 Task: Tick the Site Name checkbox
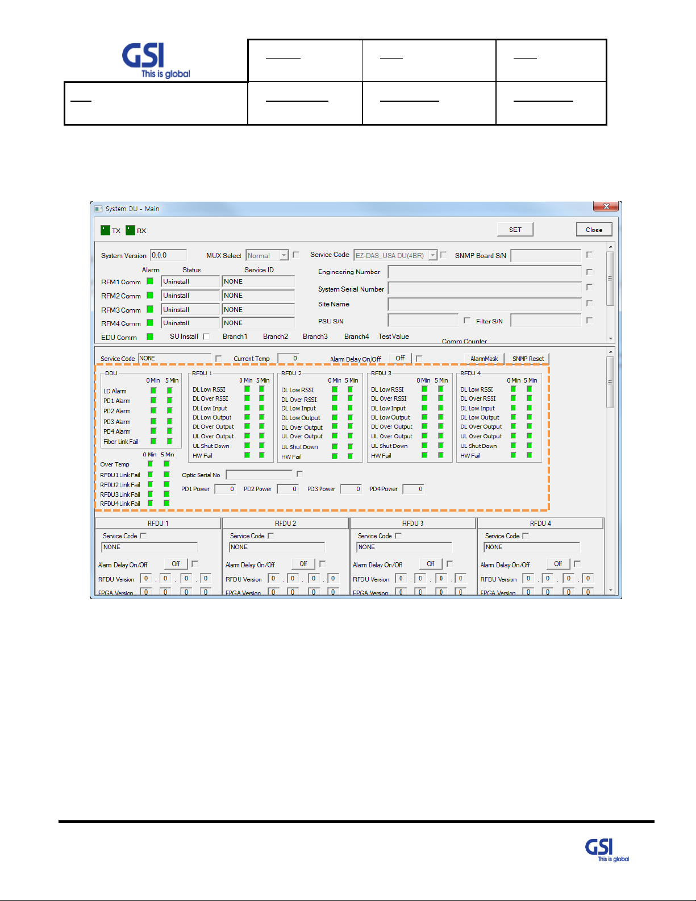[589, 304]
